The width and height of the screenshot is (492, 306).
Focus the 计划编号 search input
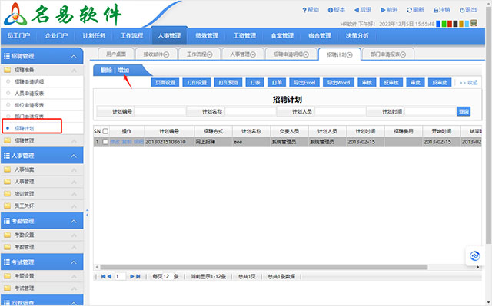[x=160, y=111]
